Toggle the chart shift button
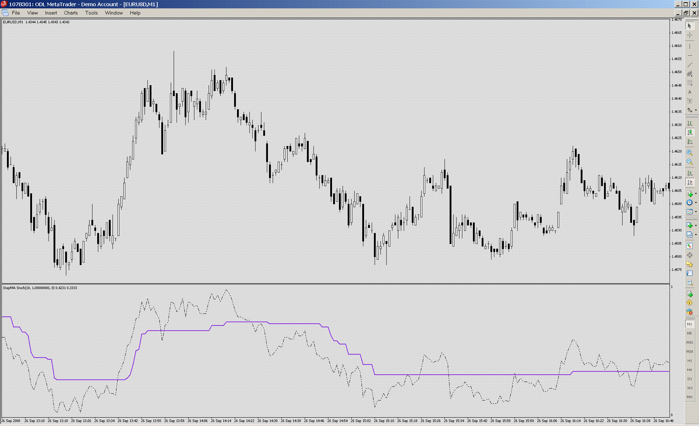The width and height of the screenshot is (699, 426). click(690, 182)
